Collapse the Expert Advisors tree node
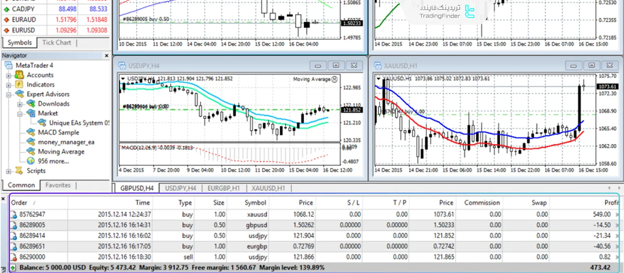The width and height of the screenshot is (624, 273). pos(9,94)
